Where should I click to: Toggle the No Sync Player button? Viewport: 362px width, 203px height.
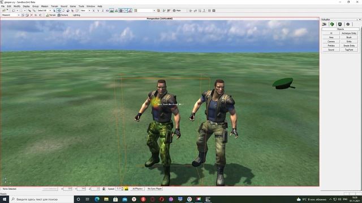pyautogui.click(x=154, y=189)
